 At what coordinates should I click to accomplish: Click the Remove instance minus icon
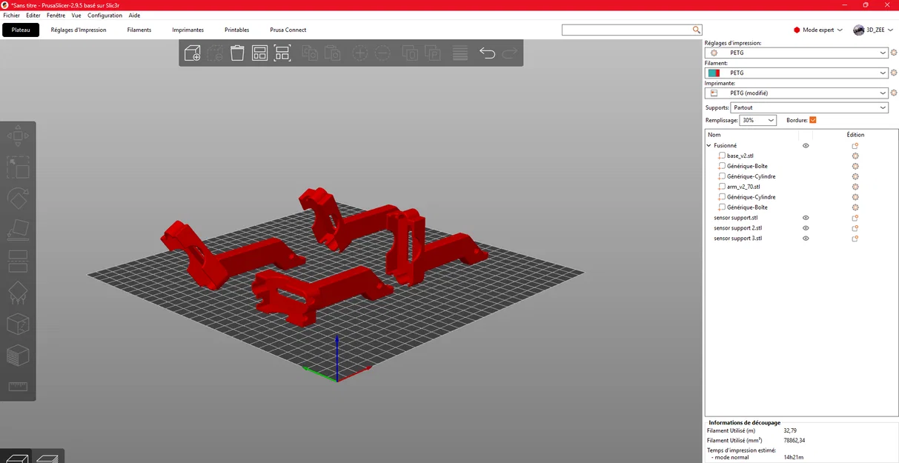pos(382,53)
